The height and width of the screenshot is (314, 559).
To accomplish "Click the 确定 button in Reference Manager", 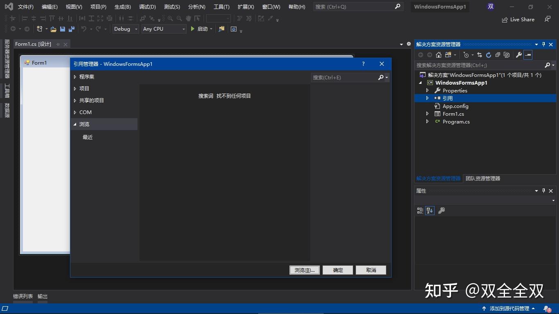I will coord(337,270).
